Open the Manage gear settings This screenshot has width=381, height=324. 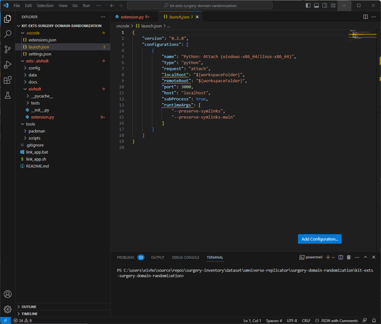click(x=7, y=309)
